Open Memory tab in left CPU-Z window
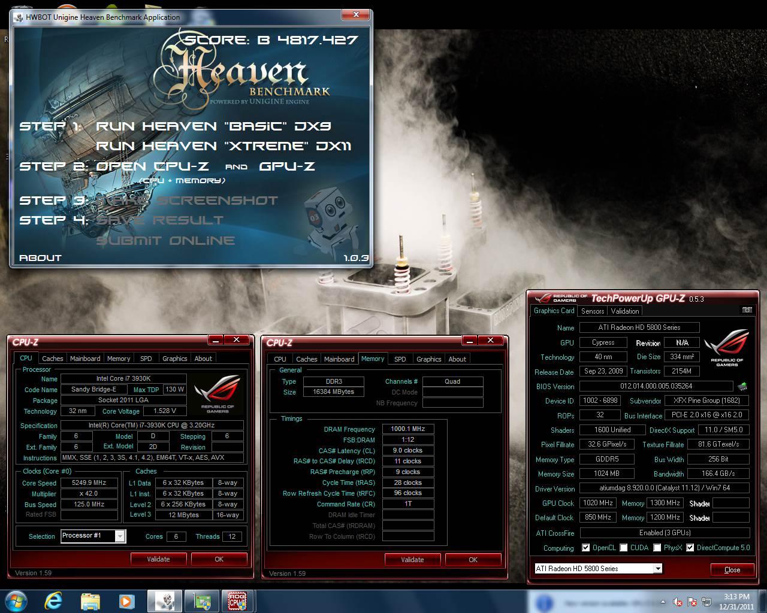Viewport: 767px width, 613px height. click(119, 359)
